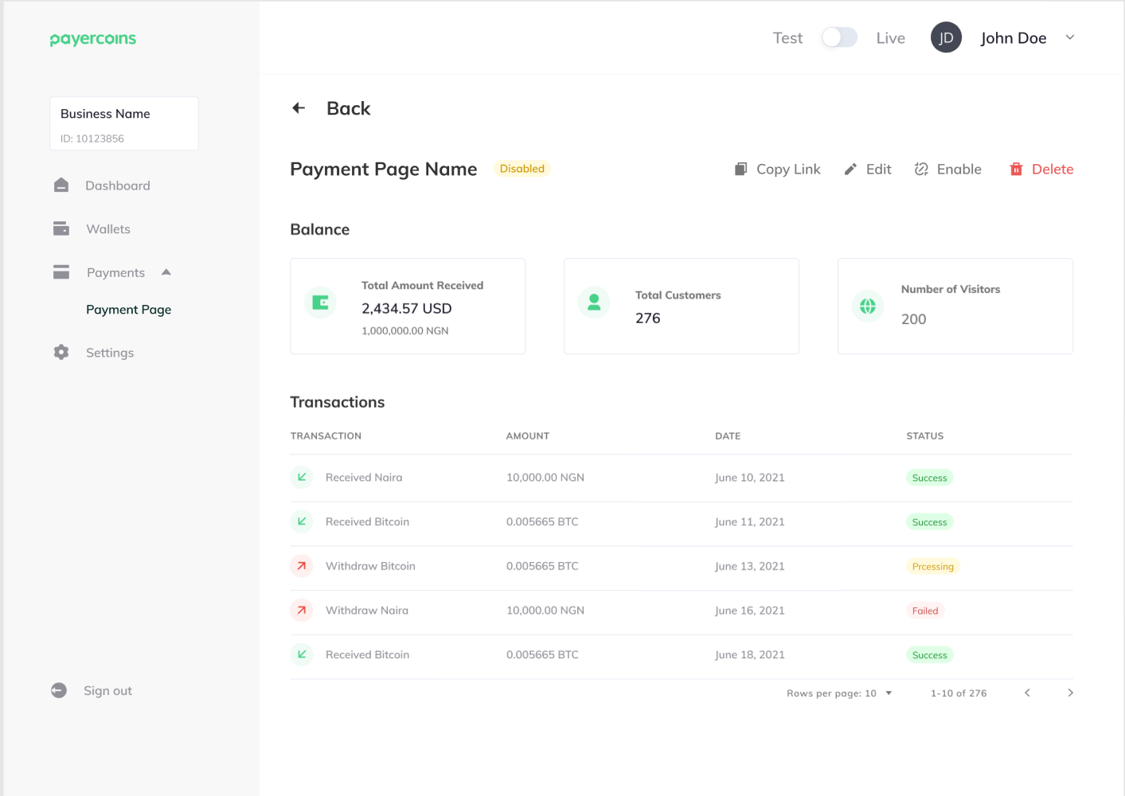The height and width of the screenshot is (796, 1125).
Task: Open Settings via the gear icon
Action: click(x=61, y=352)
